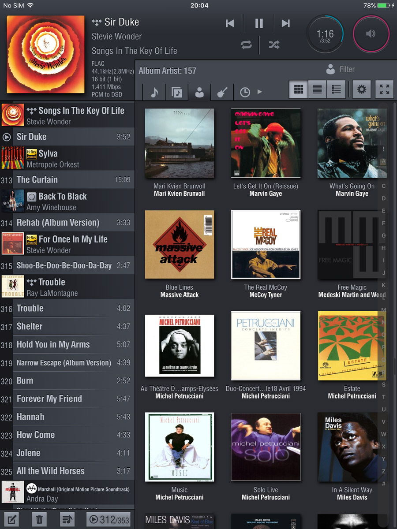Open the Genre guitar tab

222,93
